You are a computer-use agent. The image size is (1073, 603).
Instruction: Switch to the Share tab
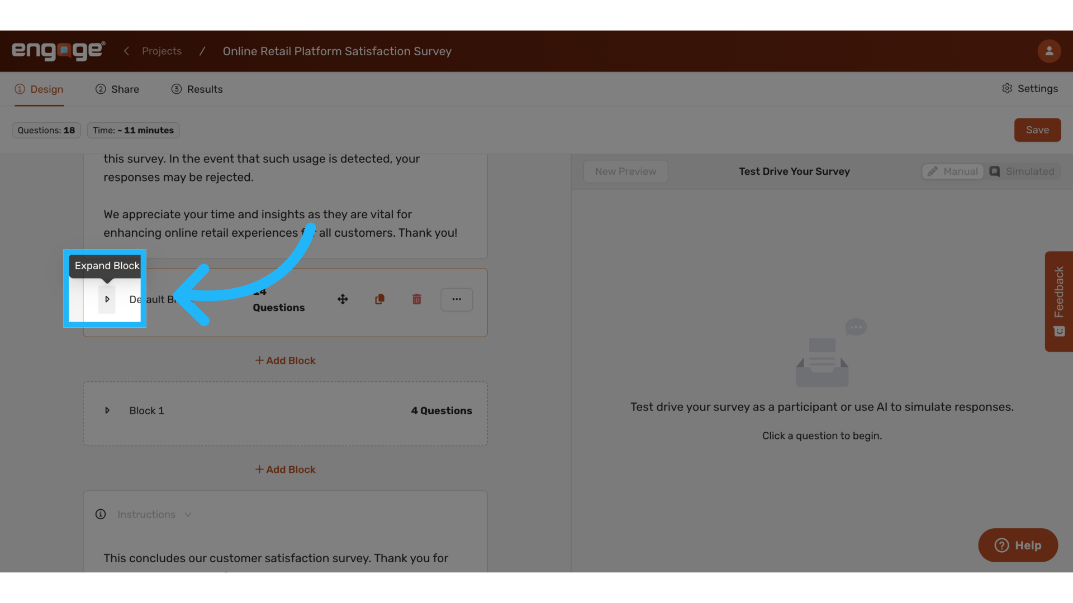click(x=117, y=89)
